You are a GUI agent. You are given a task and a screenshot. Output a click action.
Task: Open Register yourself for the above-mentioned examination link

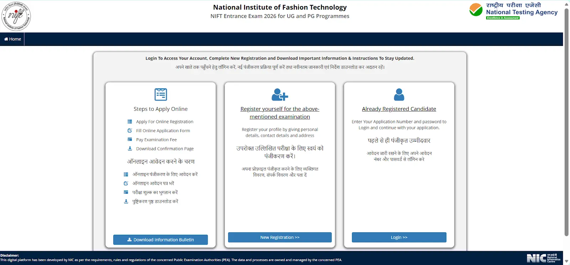click(280, 113)
